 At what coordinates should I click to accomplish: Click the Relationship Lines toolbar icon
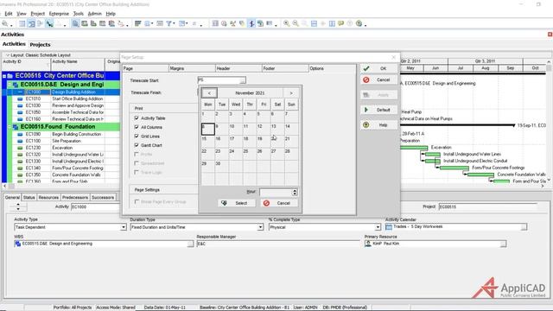coord(49,23)
